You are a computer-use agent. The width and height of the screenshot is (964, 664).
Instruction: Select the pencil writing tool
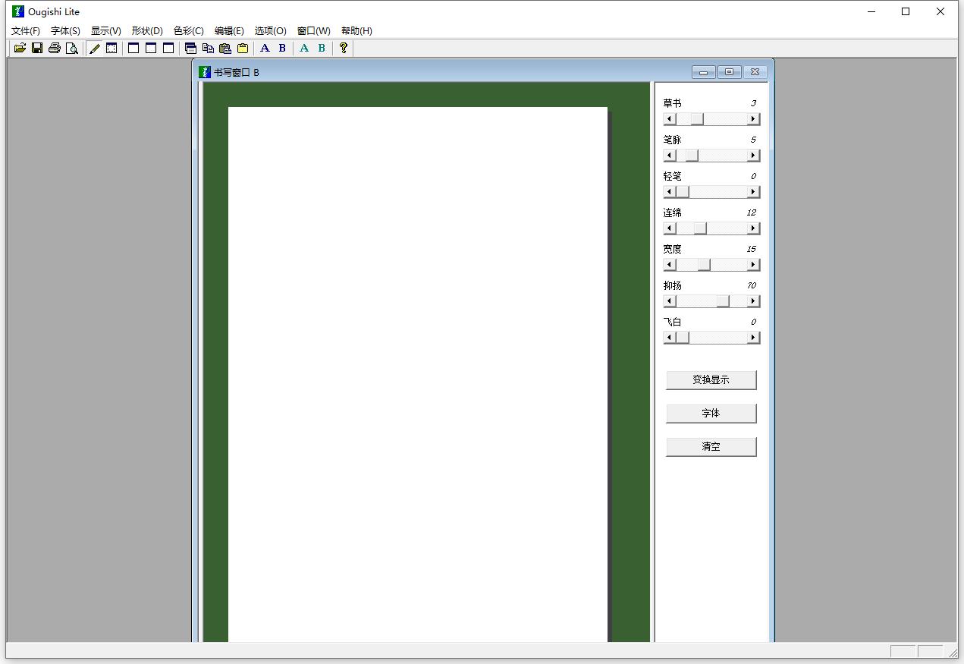pyautogui.click(x=95, y=49)
